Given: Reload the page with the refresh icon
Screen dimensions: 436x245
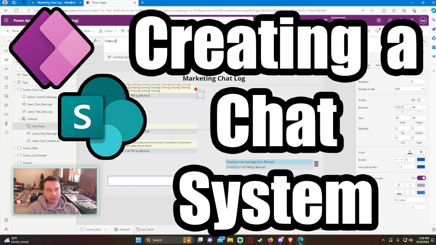Looking at the screenshot, I should coord(16,11).
